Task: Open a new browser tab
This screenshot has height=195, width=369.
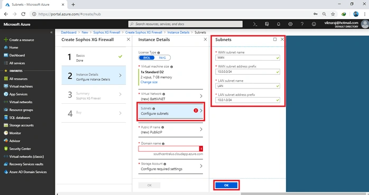Action: pos(73,4)
